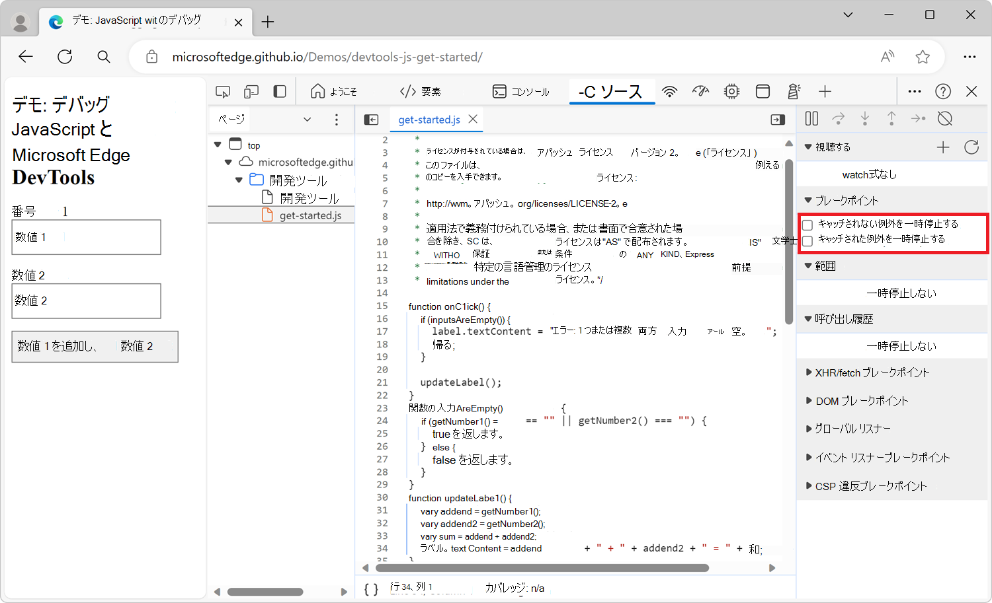This screenshot has width=992, height=603.
Task: Step over the next function call
Action: 838,118
